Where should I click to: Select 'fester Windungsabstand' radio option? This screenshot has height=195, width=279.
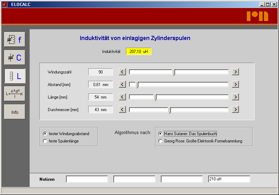point(45,134)
